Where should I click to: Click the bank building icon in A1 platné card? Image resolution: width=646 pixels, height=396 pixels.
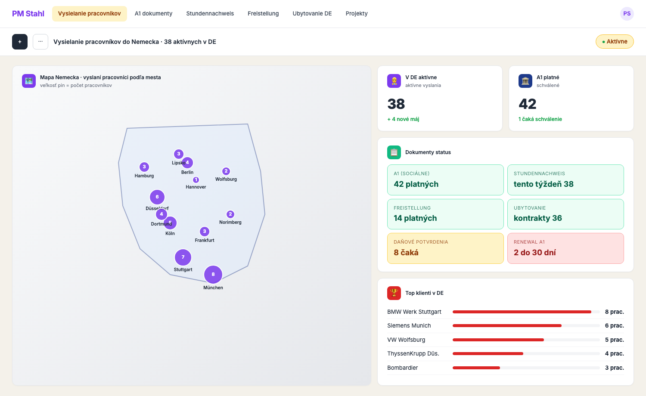(525, 81)
